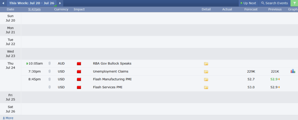Click Up Next button
This screenshot has height=120, width=298.
(249, 3)
